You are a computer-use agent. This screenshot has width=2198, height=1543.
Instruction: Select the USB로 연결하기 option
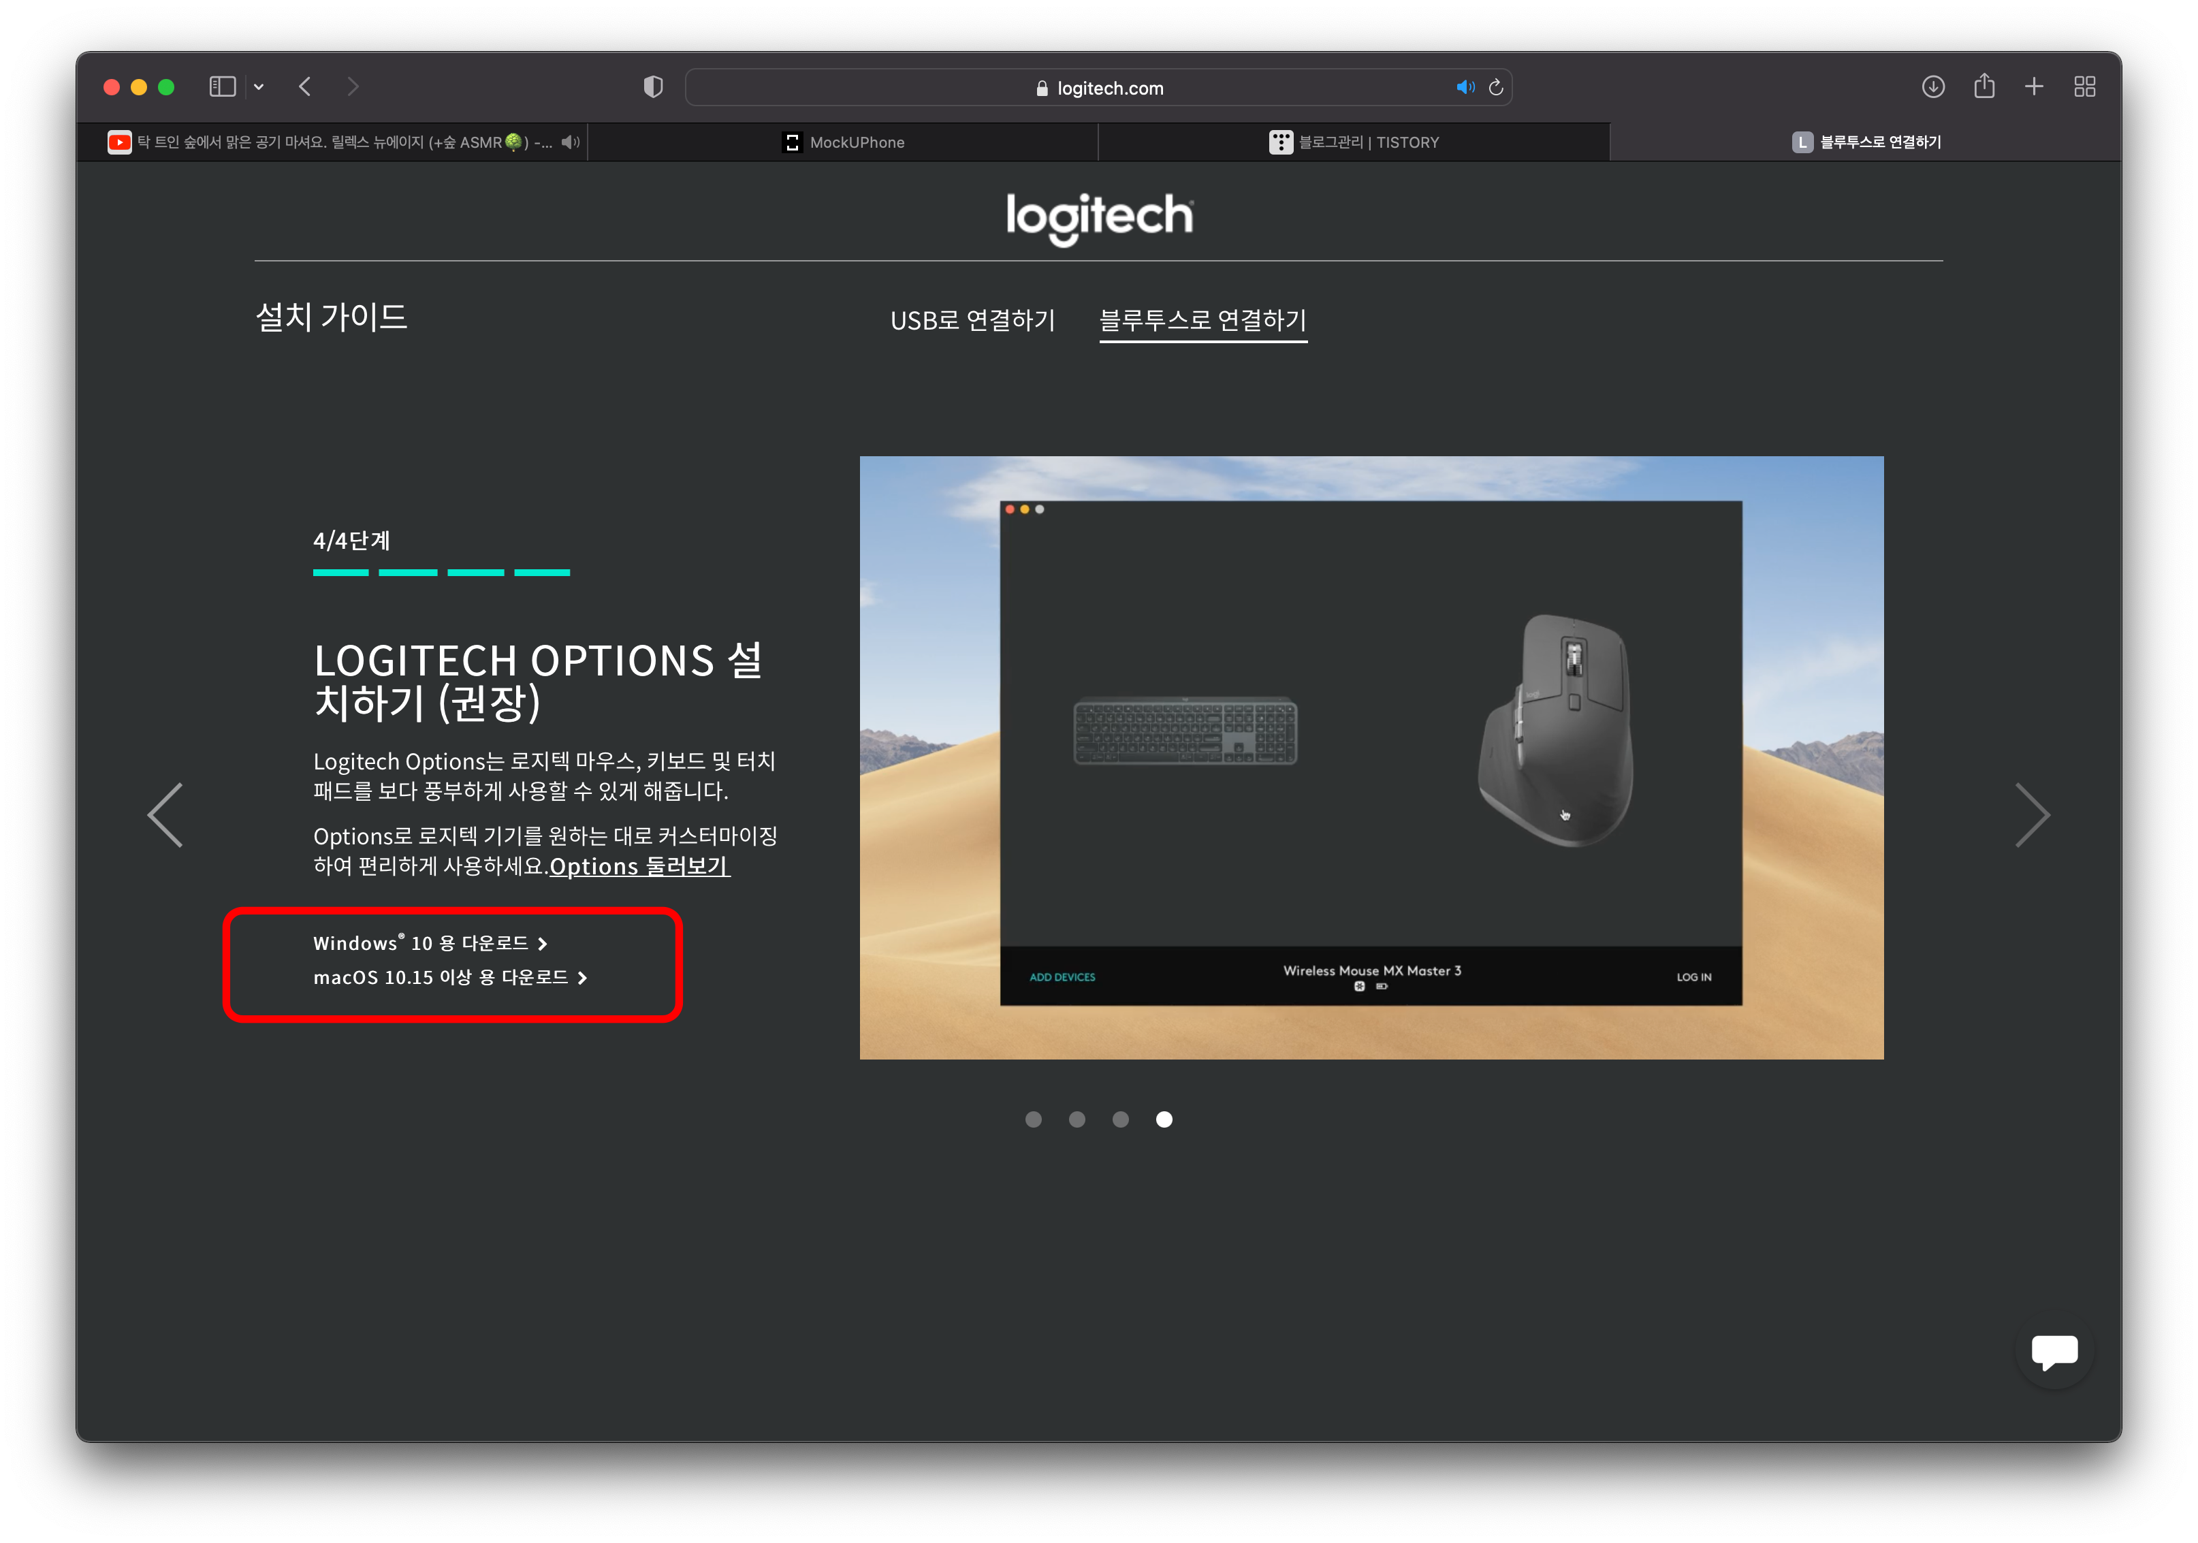[x=972, y=320]
